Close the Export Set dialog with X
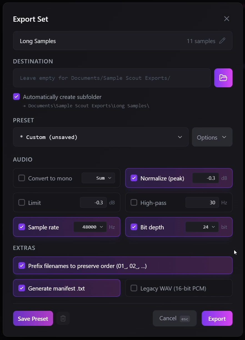 pyautogui.click(x=227, y=19)
